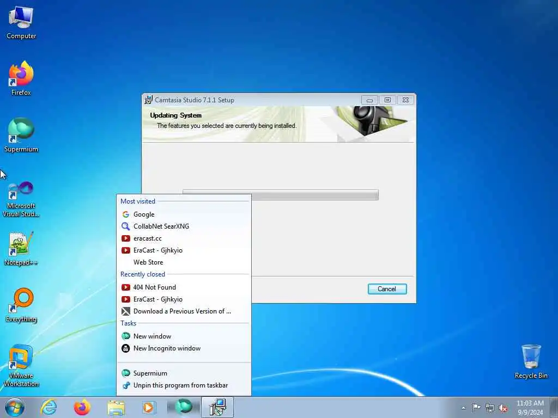
Task: Click the Camtasia Setup title bar icon
Action: (148, 100)
